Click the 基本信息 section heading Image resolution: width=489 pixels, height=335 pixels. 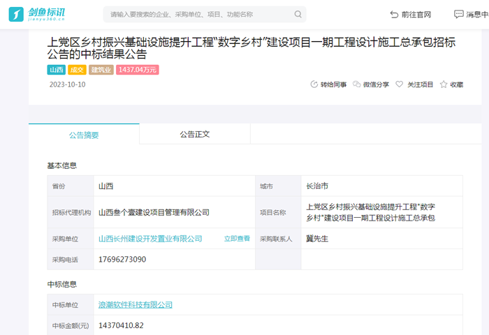coord(61,165)
